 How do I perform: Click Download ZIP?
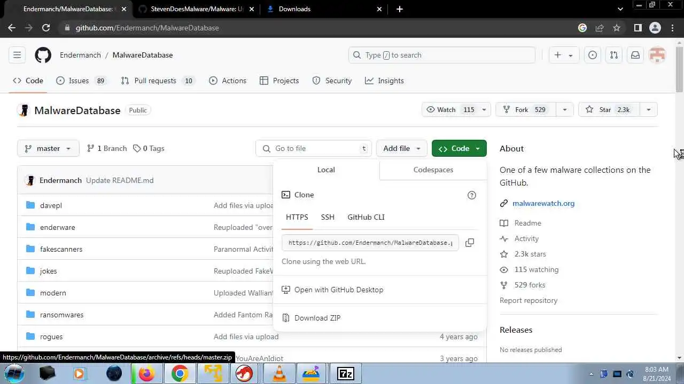click(x=317, y=318)
